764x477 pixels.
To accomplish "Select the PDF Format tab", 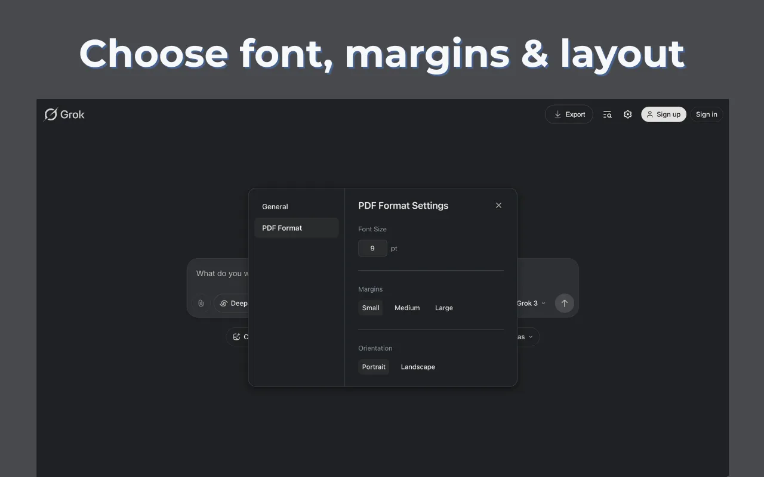I will pyautogui.click(x=296, y=228).
